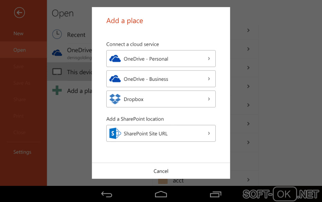Expand the OneDrive - Business chevron
322x202 pixels.
point(209,79)
